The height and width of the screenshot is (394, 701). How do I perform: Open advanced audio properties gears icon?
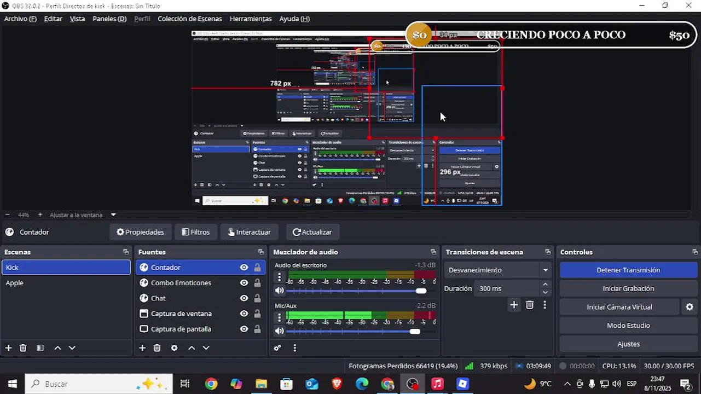(277, 348)
